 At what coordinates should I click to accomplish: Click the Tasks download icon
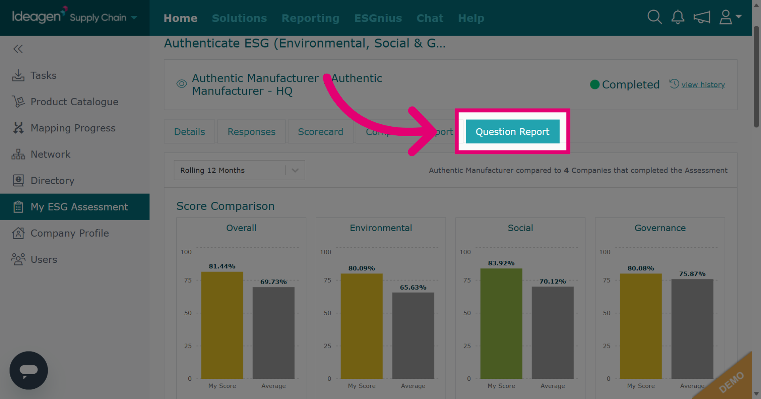click(x=18, y=75)
